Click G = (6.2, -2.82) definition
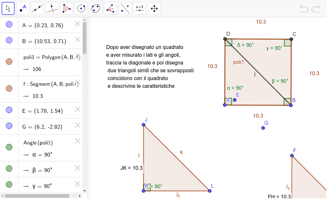The image size is (327, 199). click(42, 127)
